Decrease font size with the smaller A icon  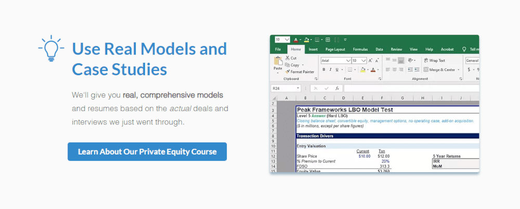(376, 61)
